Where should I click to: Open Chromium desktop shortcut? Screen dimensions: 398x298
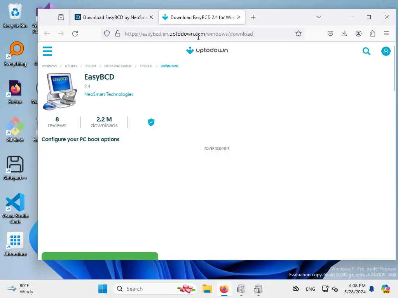(15, 244)
